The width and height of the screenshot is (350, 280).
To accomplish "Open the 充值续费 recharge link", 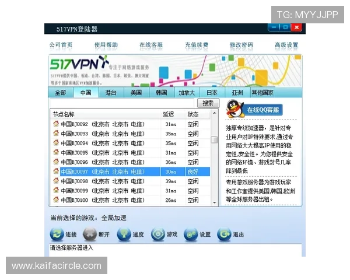I will 197,45.
